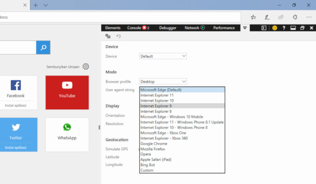Click Instal aplikasi under Facebook
316x184 pixels.
[x=15, y=105]
